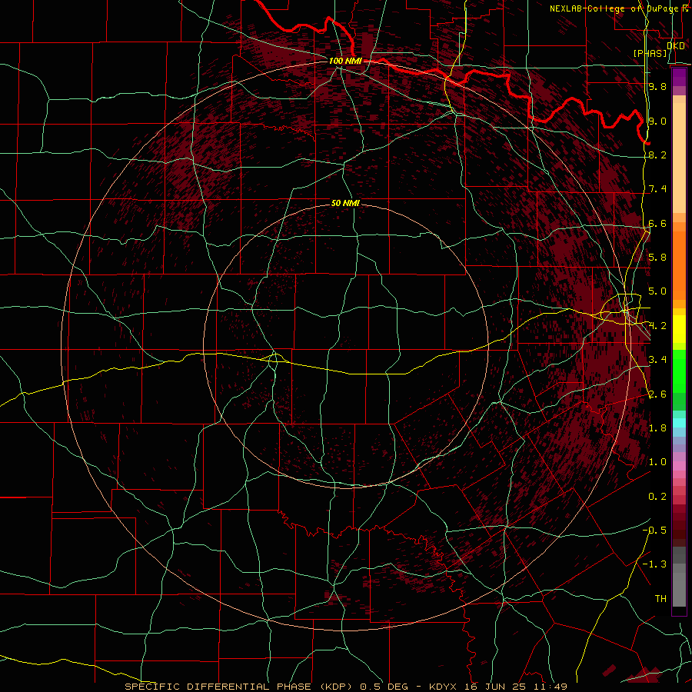This screenshot has width=692, height=692.
Task: Click the 9.8 value on the color scale
Action: [x=657, y=86]
